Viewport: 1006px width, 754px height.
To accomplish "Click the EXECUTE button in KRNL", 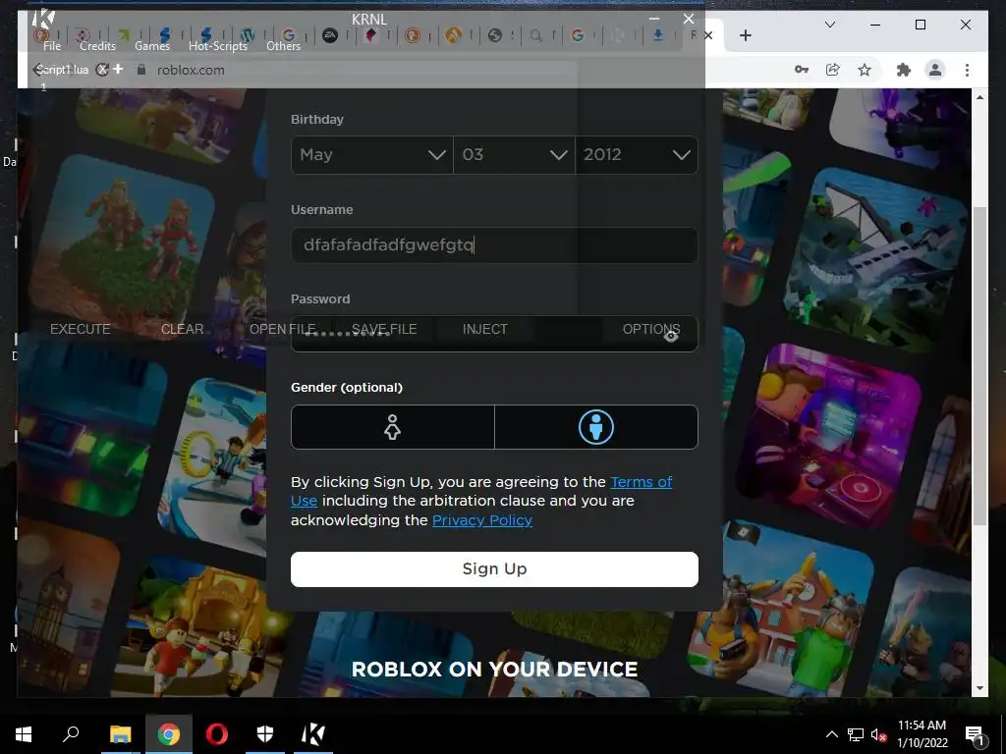I will [81, 329].
